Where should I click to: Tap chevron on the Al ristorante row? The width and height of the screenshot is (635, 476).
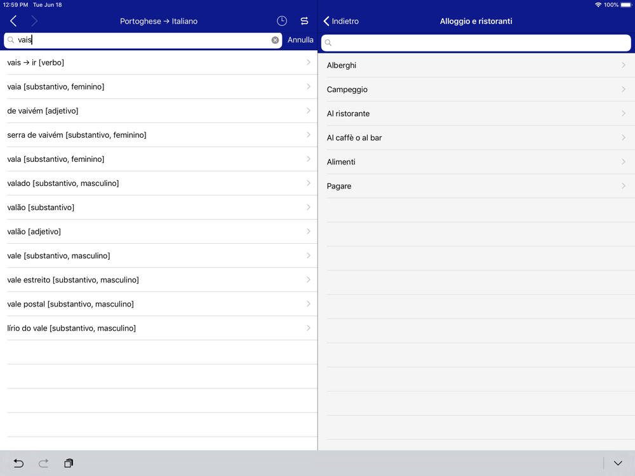click(624, 114)
